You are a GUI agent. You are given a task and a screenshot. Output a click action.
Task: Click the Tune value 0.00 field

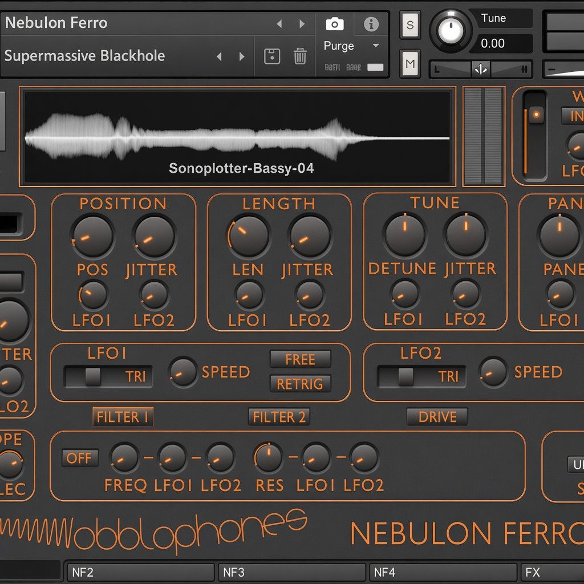(501, 43)
